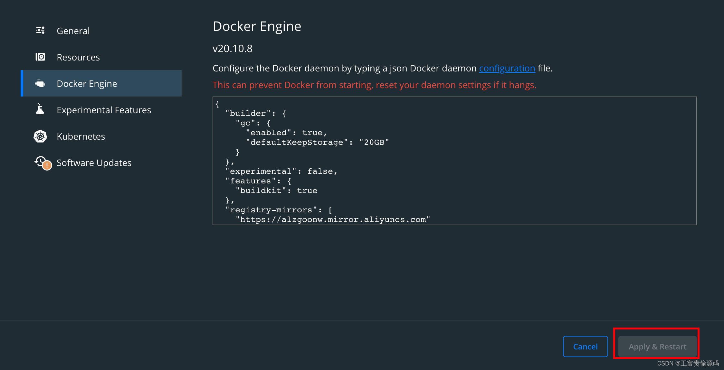Cancel the Docker Engine changes
The width and height of the screenshot is (724, 370).
585,347
